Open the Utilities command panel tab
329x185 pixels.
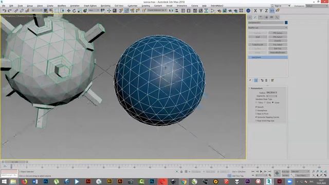click(x=277, y=17)
